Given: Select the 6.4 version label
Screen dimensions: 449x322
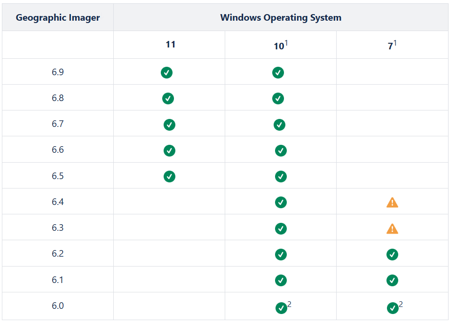Looking at the screenshot, I should (x=58, y=202).
